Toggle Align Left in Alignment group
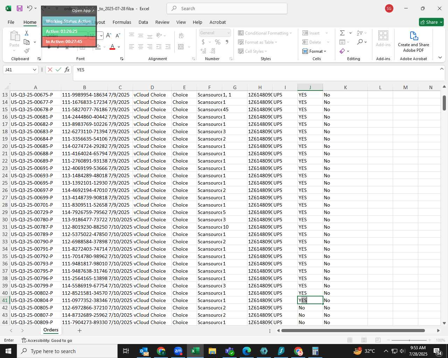The width and height of the screenshot is (448, 358). pyautogui.click(x=131, y=46)
